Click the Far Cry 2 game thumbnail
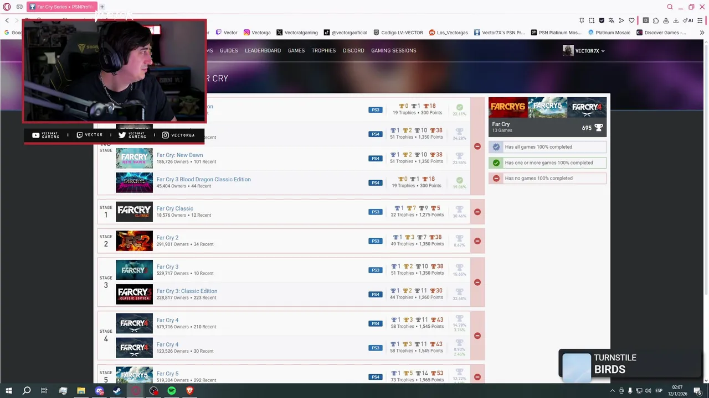The width and height of the screenshot is (709, 398). pos(134,241)
